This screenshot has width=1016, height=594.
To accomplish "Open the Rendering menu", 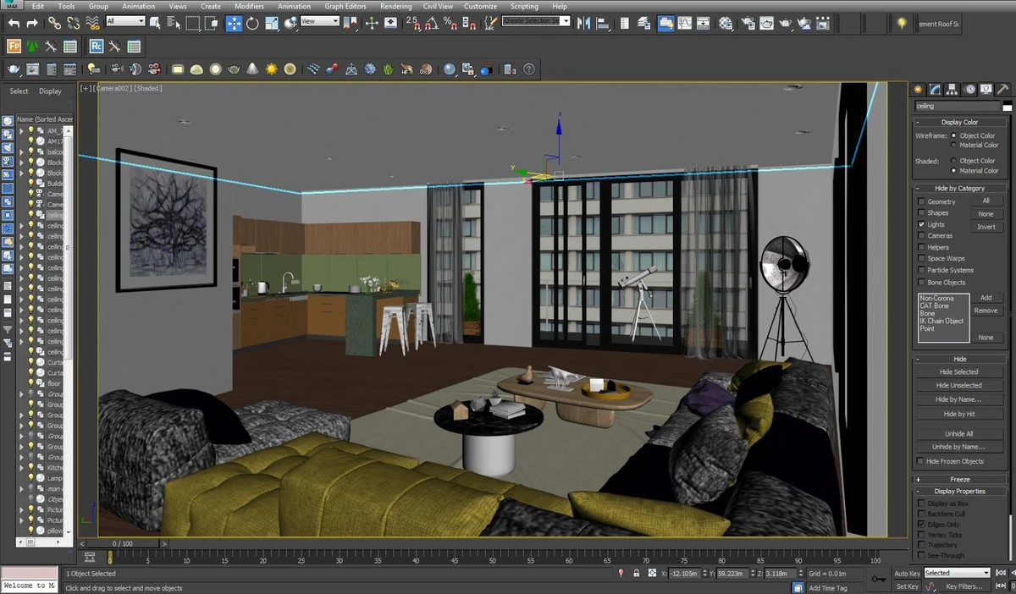I will [x=396, y=6].
